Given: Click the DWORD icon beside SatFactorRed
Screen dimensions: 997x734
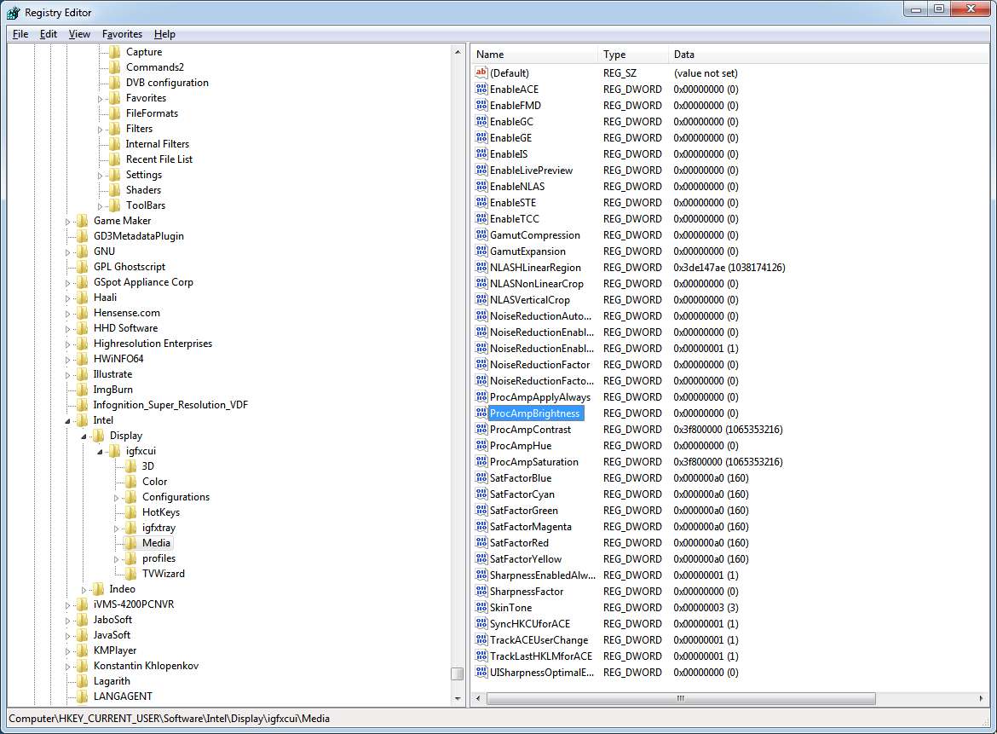Looking at the screenshot, I should click(x=481, y=542).
